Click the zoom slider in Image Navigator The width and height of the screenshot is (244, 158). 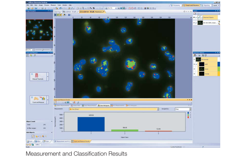42,49
